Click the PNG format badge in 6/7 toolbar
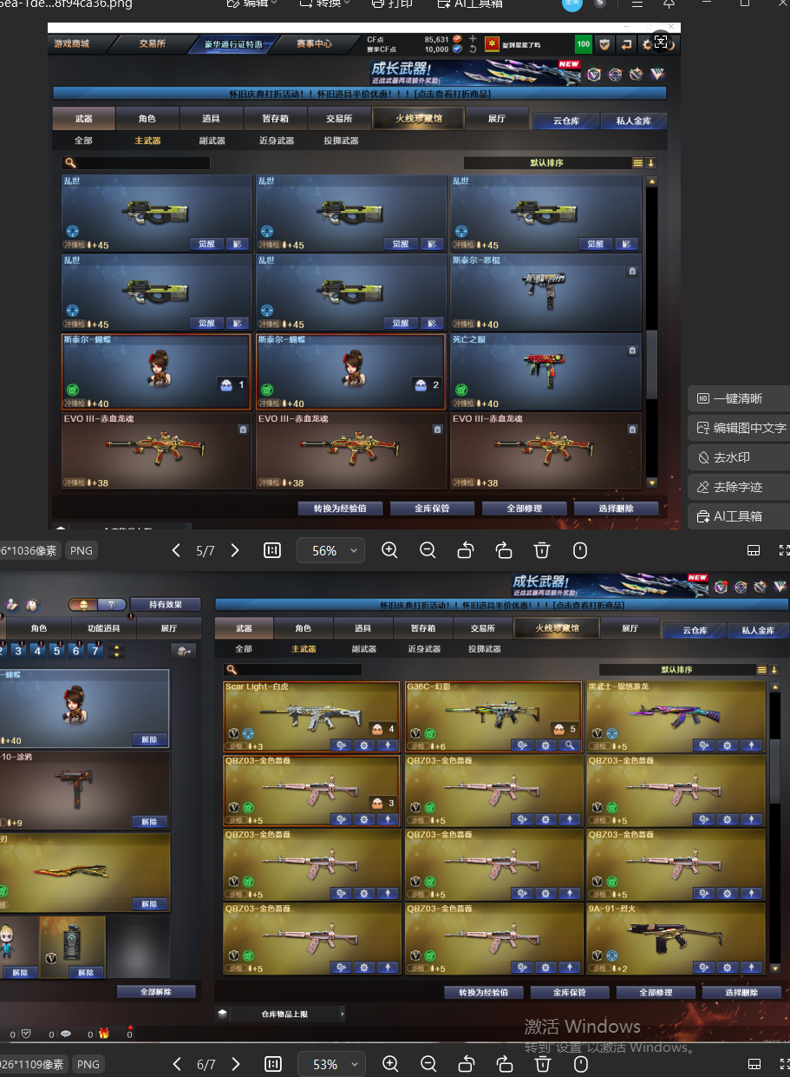Image resolution: width=790 pixels, height=1077 pixels. [88, 1064]
